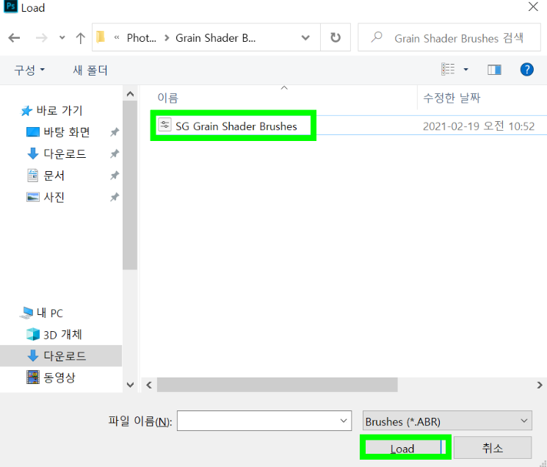Click the pin icon beside 바탕 화면
This screenshot has width=547, height=467.
[115, 132]
